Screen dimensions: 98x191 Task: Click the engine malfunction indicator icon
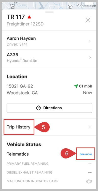(x=89, y=181)
